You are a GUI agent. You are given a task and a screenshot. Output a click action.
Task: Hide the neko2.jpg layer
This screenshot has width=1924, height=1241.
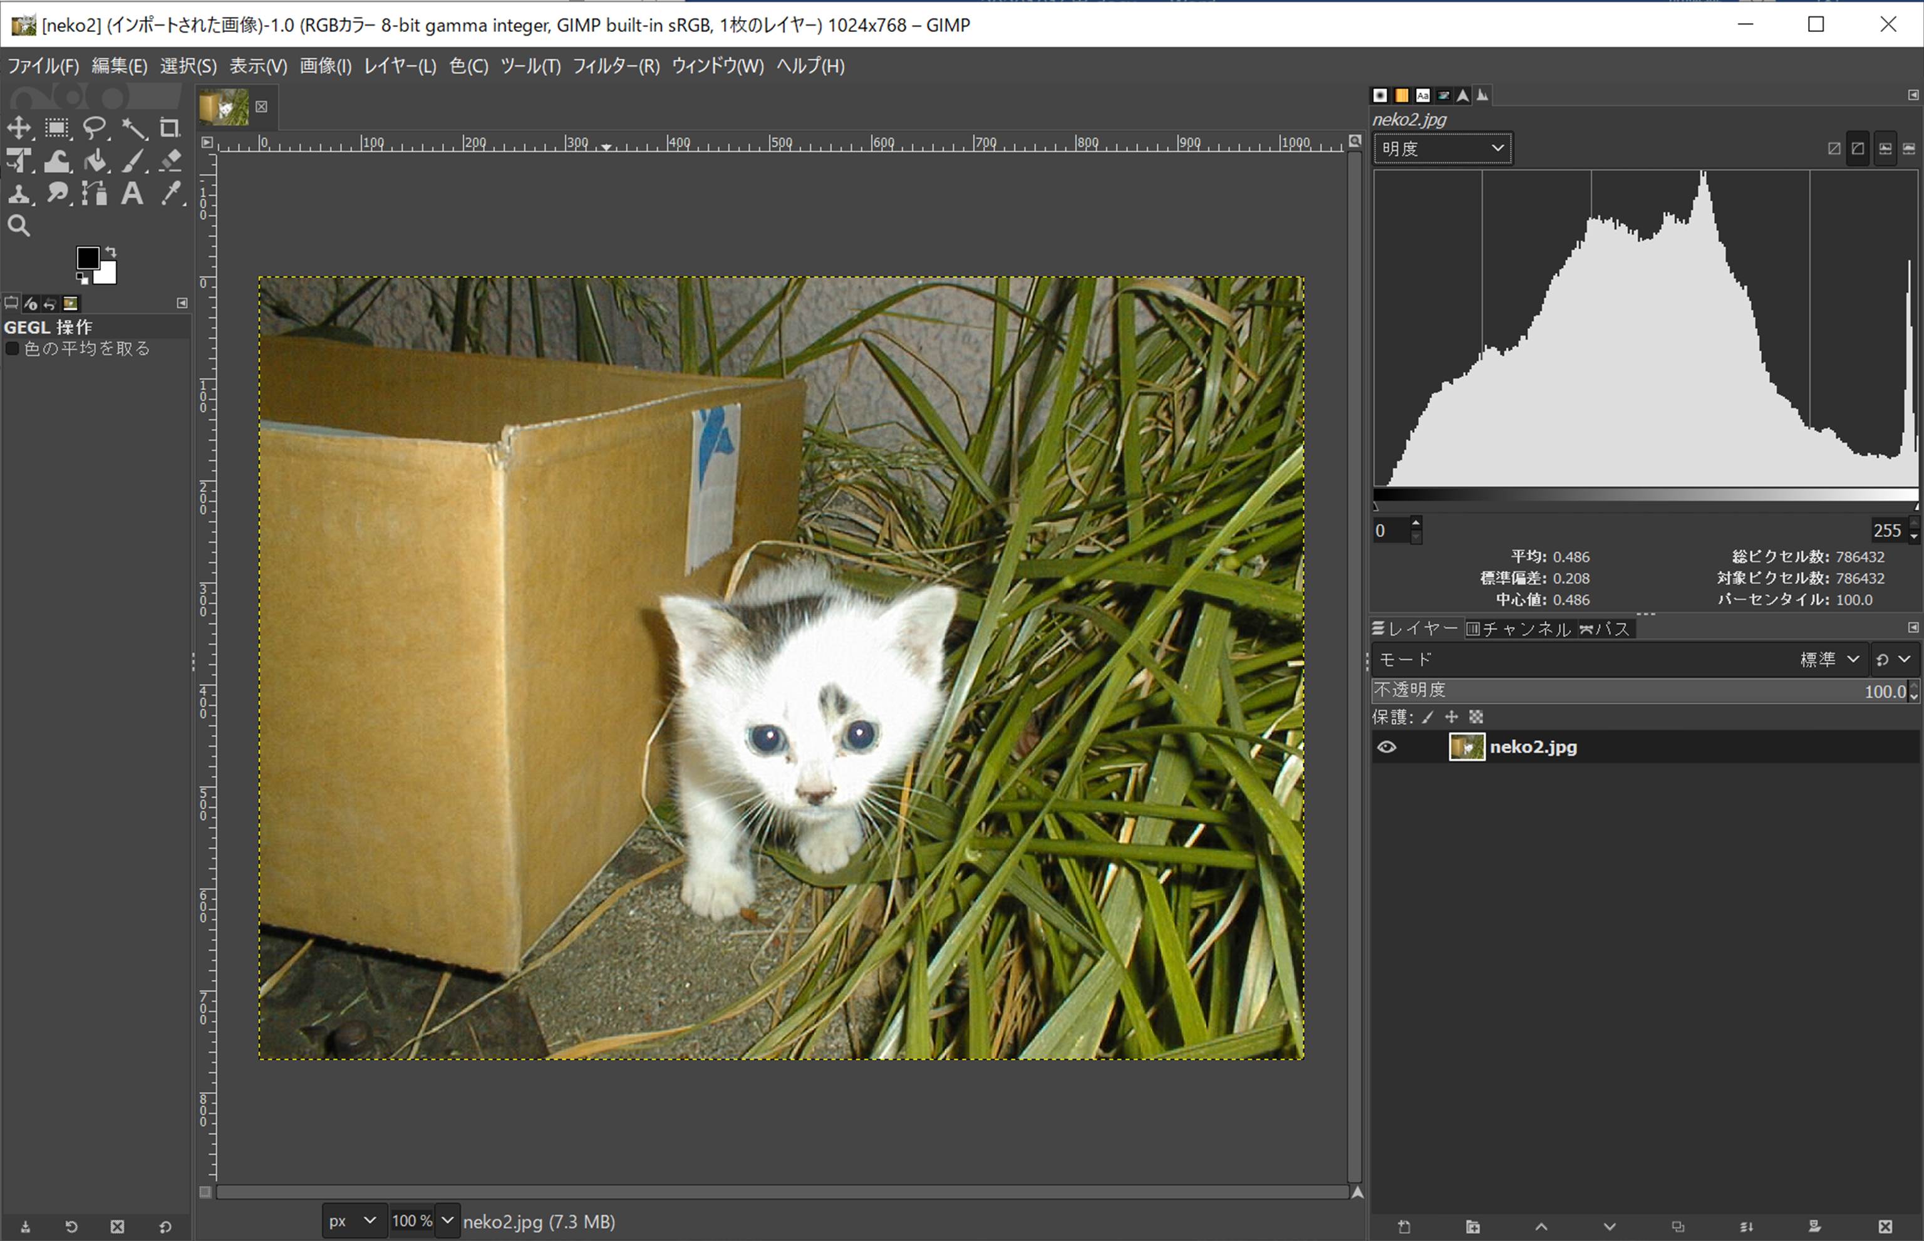[x=1387, y=747]
